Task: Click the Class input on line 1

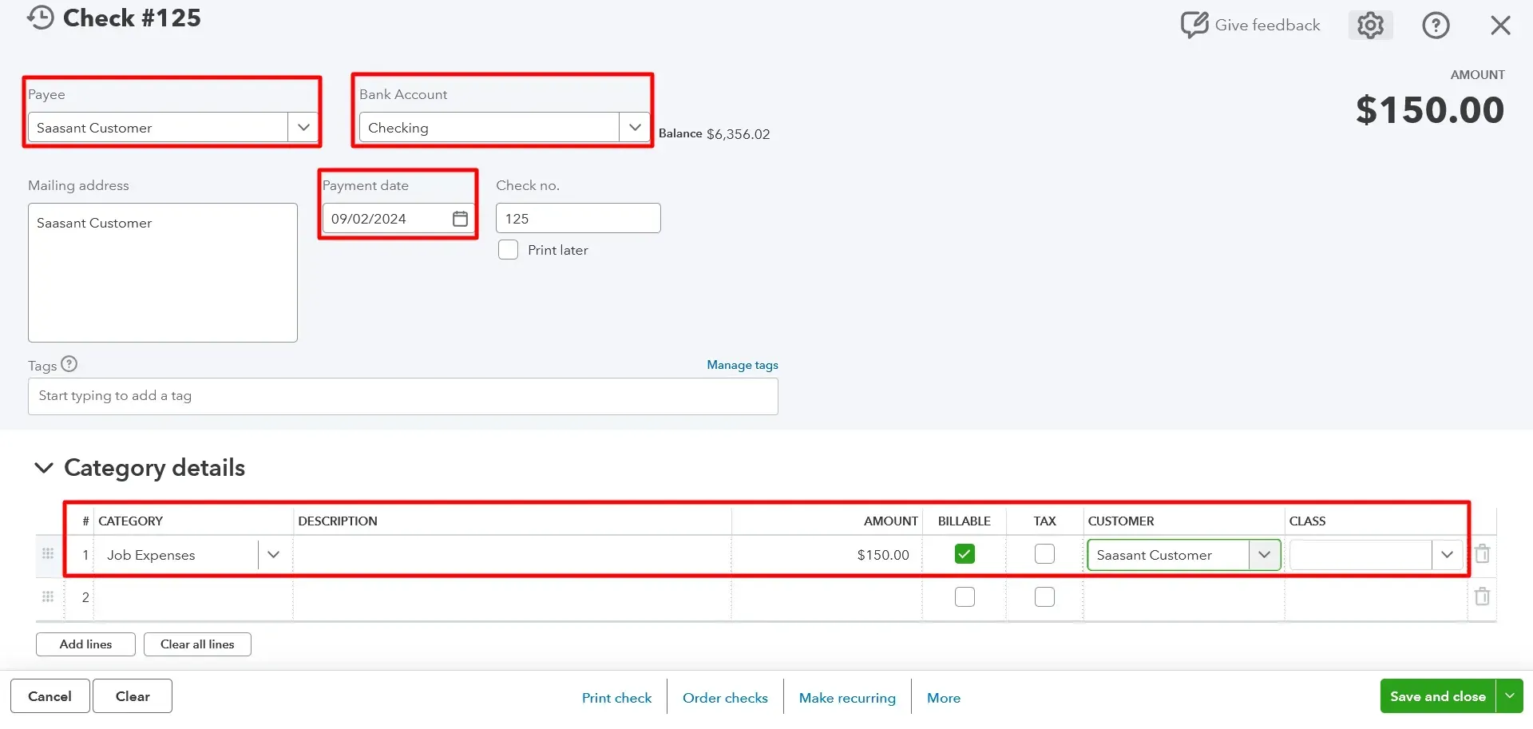Action: coord(1361,555)
